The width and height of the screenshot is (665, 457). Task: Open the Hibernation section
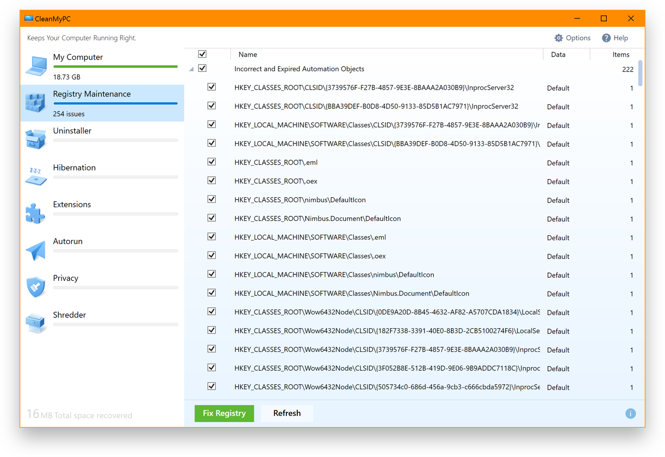point(102,177)
